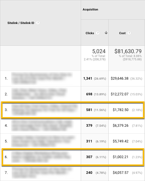Click the Sitelink / Sitelink ID header
The image size is (145, 181).
click(x=21, y=23)
